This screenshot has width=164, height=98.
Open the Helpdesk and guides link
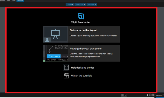click(83, 68)
